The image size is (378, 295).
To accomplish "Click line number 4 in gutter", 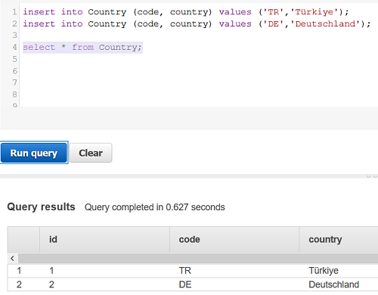I will (14, 47).
